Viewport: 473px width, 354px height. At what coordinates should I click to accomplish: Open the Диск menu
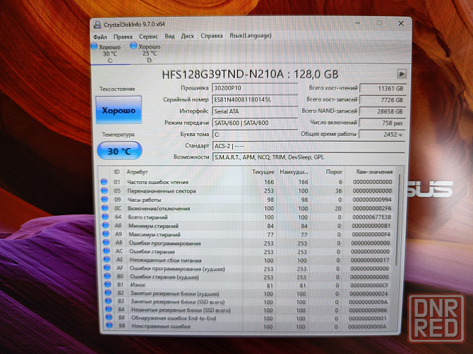[x=188, y=36]
